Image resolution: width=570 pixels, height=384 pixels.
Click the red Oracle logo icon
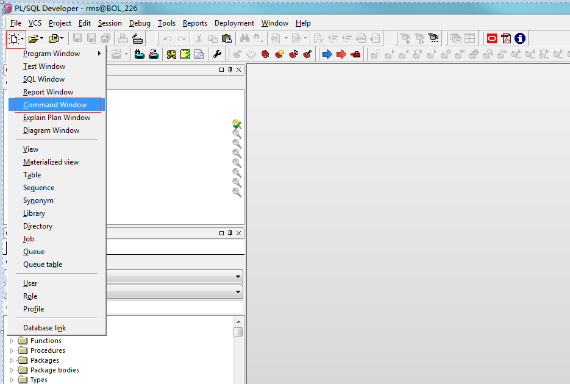[492, 38]
